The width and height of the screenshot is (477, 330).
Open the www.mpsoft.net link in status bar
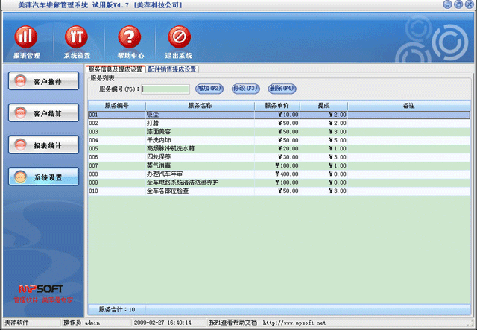pyautogui.click(x=294, y=323)
